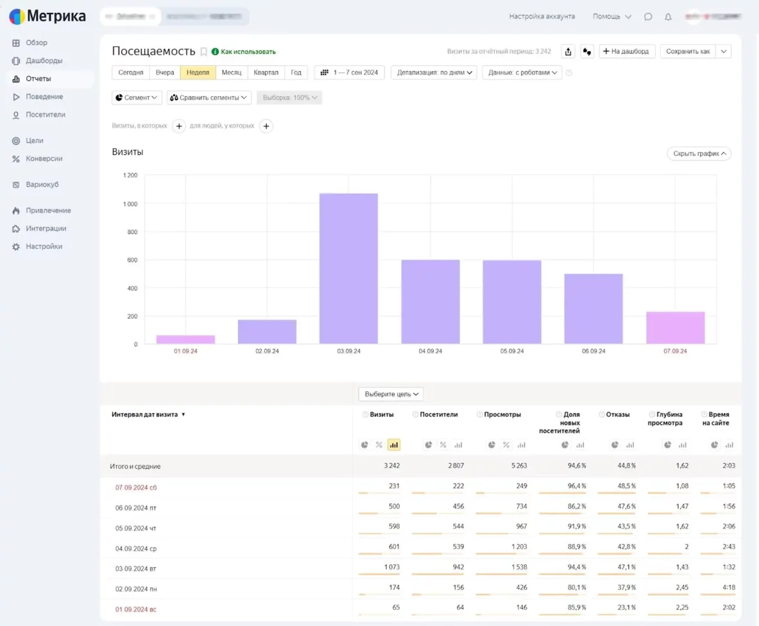Viewport: 759px width, 626px height.
Task: Click the bookmark icon beside Посещаемость
Action: point(204,52)
